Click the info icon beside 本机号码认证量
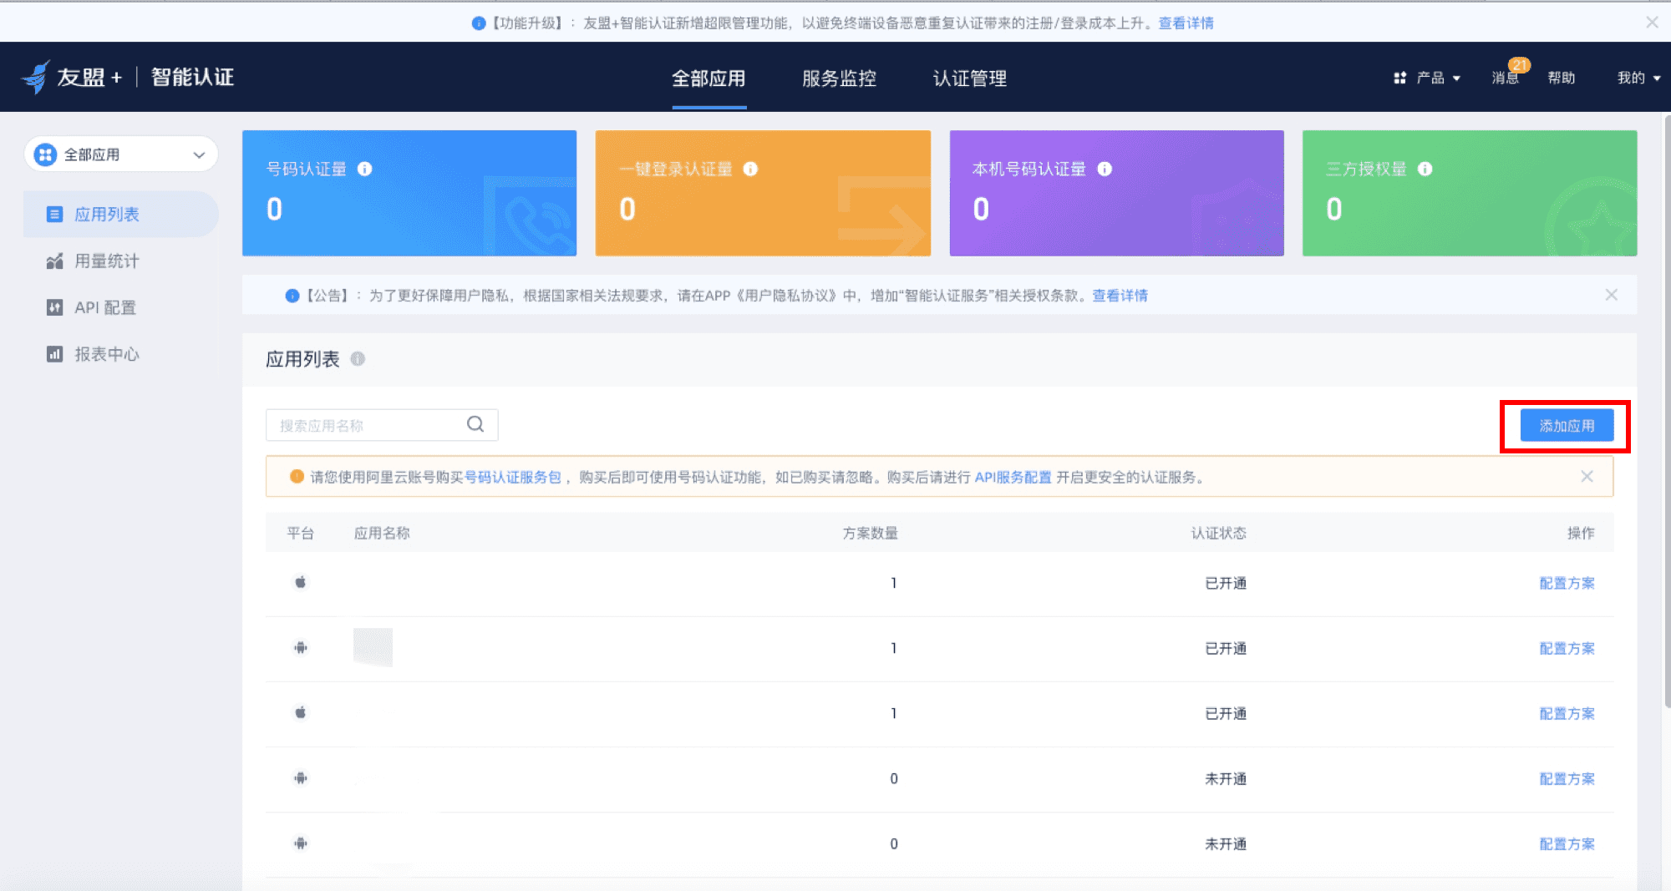Viewport: 1671px width, 891px height. [x=1105, y=169]
